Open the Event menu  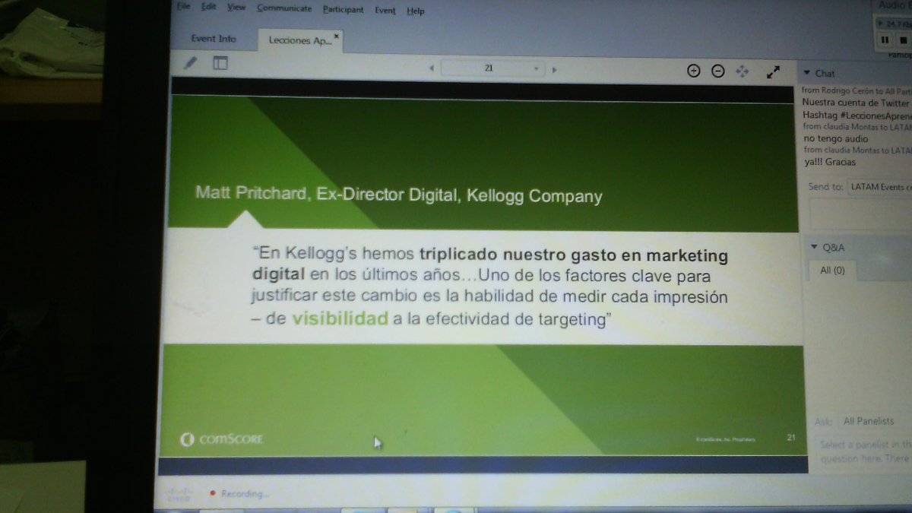click(385, 11)
